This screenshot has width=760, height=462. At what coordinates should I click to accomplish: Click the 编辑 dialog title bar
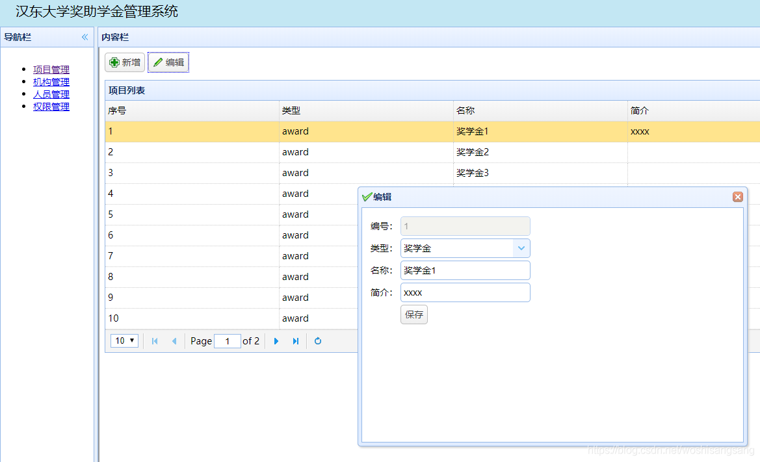(553, 197)
